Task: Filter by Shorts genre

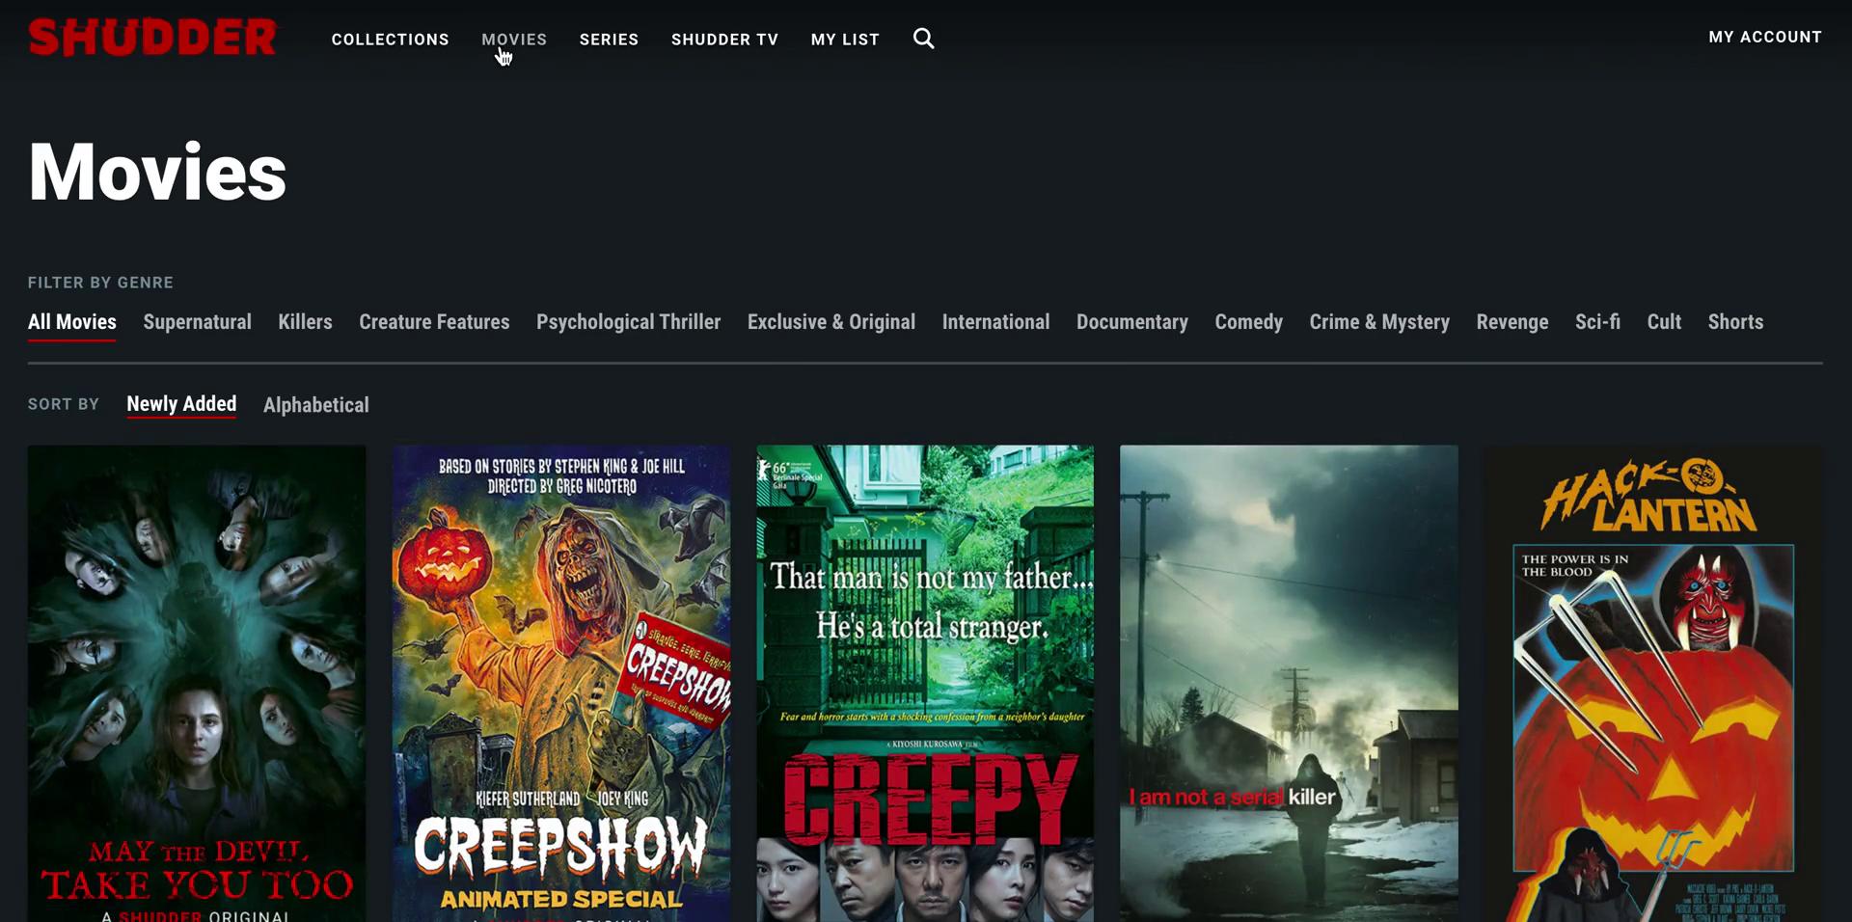Action: pos(1735,322)
